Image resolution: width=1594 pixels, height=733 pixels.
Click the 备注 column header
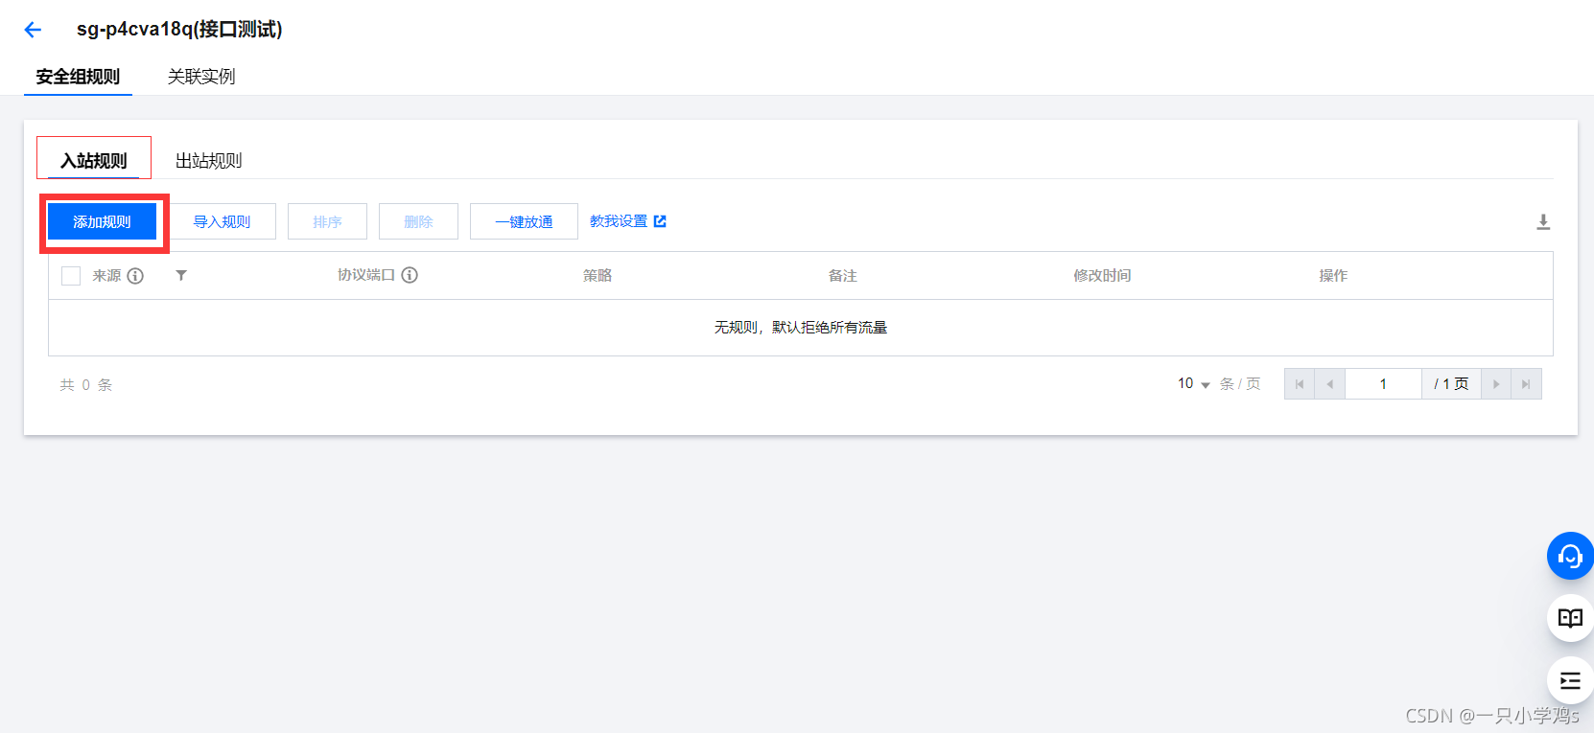pyautogui.click(x=843, y=276)
